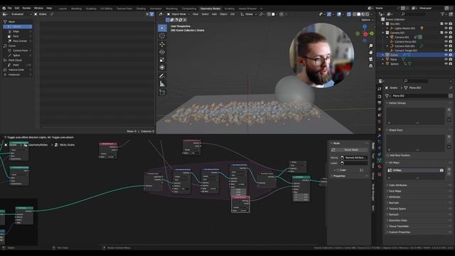Screen dimensions: 455x256
Task: Select the Measure tool in viewport toolbar
Action: coord(162,84)
